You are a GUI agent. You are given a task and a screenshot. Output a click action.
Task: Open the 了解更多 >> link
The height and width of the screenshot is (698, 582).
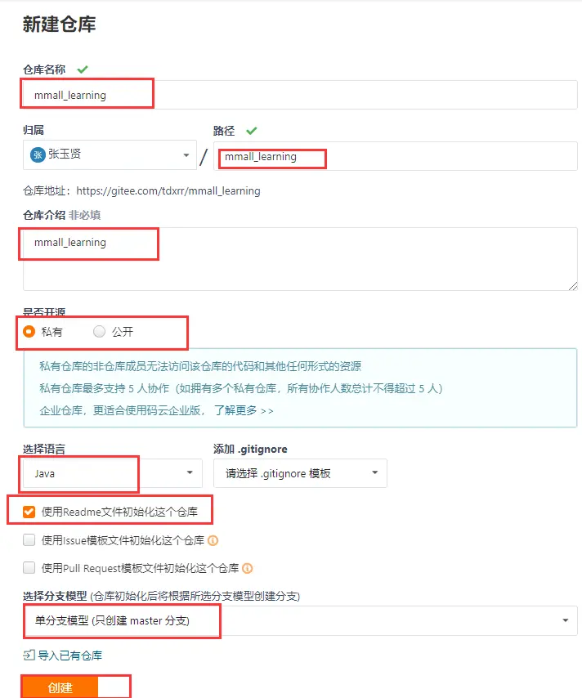(244, 410)
